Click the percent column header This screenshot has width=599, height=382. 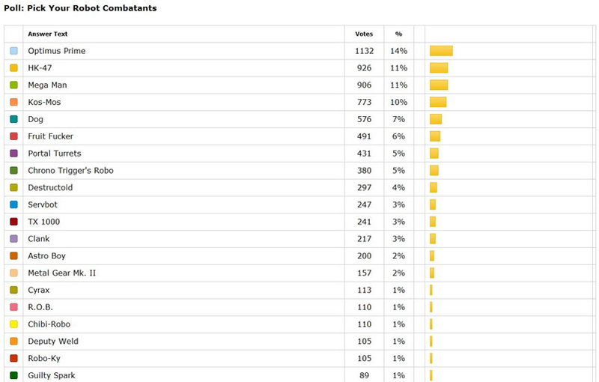(x=399, y=34)
